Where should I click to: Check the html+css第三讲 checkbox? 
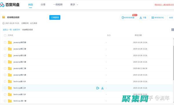(5, 88)
